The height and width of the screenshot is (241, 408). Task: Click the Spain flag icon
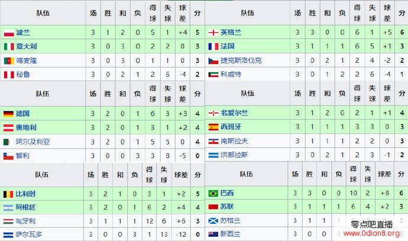[x=213, y=127]
